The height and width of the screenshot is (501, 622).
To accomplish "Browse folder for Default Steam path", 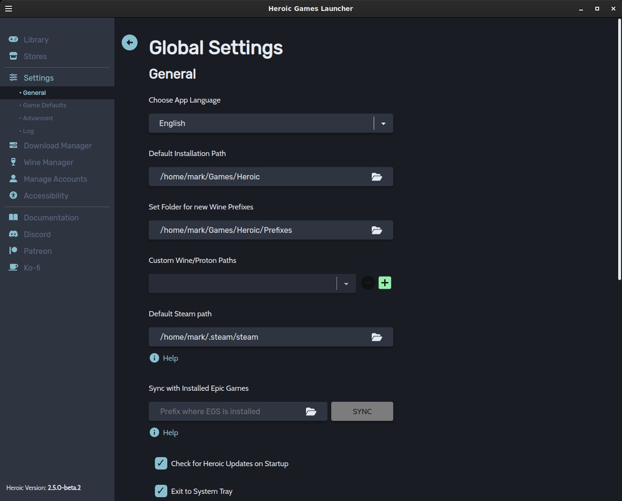I will click(x=377, y=337).
